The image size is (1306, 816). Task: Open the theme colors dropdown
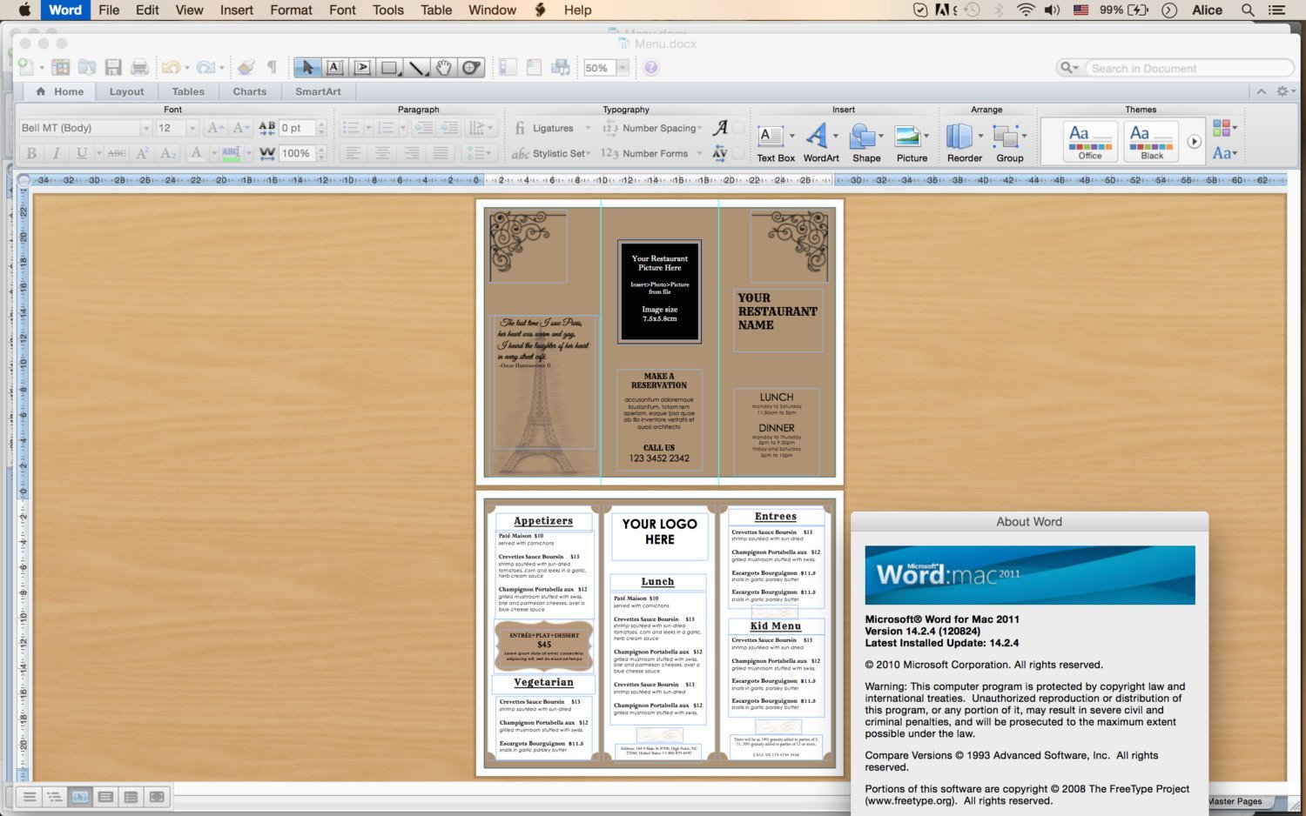click(x=1224, y=129)
